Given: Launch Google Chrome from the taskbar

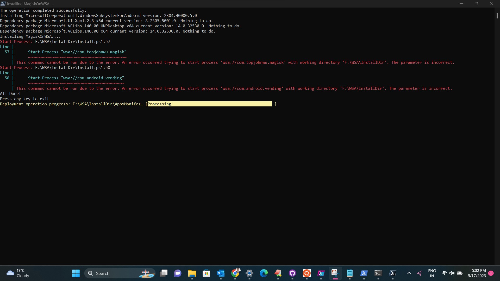Looking at the screenshot, I should tap(236, 273).
